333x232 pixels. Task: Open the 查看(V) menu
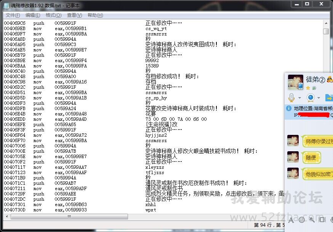point(75,15)
